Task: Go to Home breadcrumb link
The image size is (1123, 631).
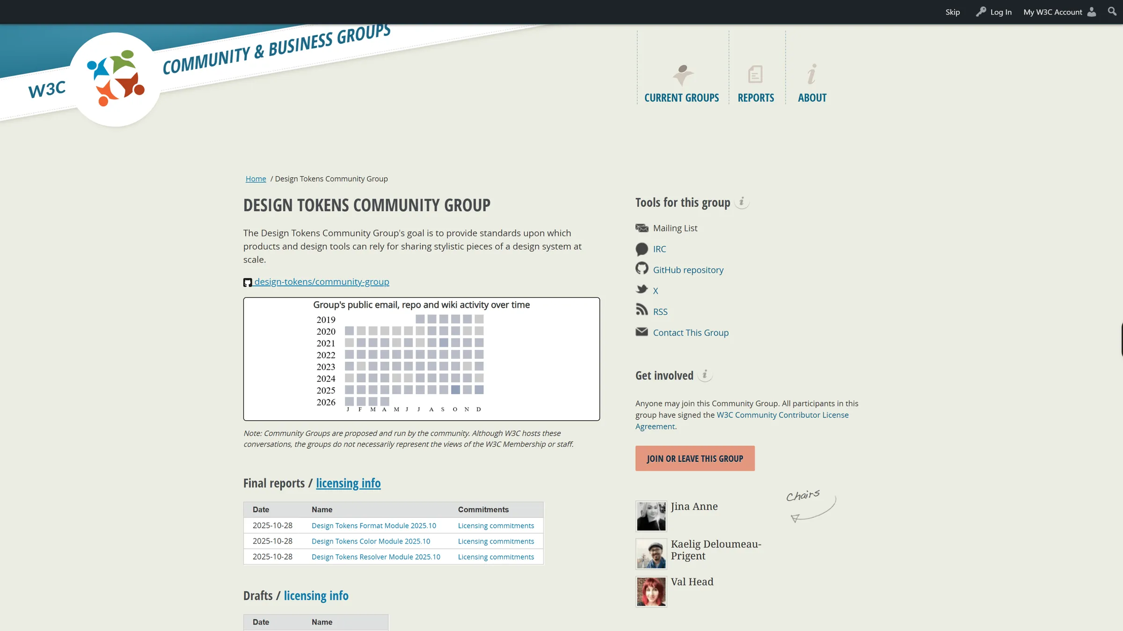Action: 255,179
